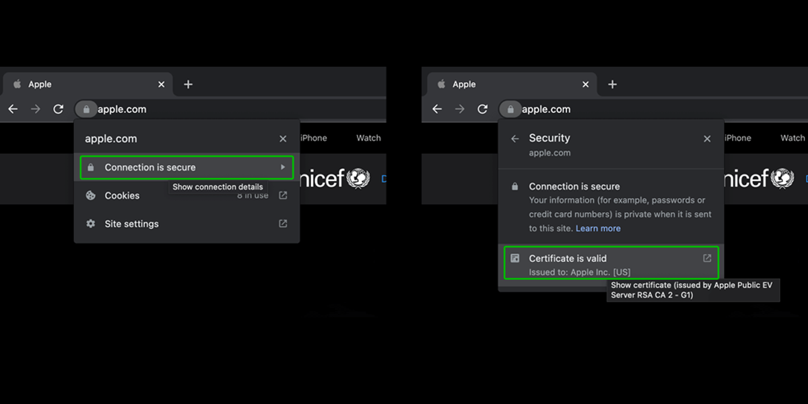
Task: Click the Learn more link
Action: point(598,228)
